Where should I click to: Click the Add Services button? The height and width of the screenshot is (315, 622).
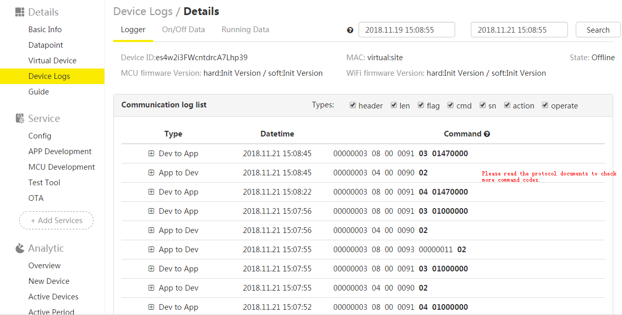coord(56,220)
